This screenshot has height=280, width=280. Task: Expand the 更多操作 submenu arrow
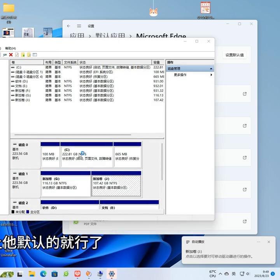click(x=211, y=75)
